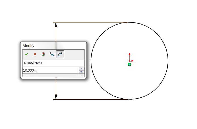Edit the 10.000in dimension value field
This screenshot has height=129, width=197.
pyautogui.click(x=51, y=70)
